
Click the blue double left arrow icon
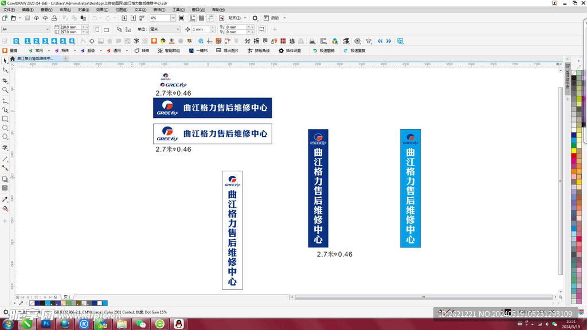[380, 41]
